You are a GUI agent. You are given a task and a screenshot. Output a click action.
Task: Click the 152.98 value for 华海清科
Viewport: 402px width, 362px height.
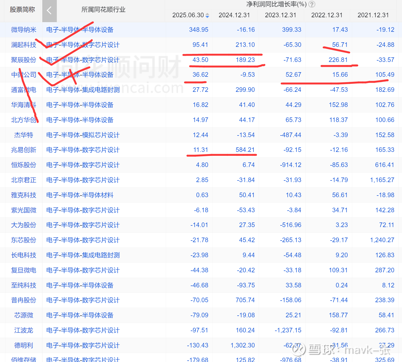[338, 105]
